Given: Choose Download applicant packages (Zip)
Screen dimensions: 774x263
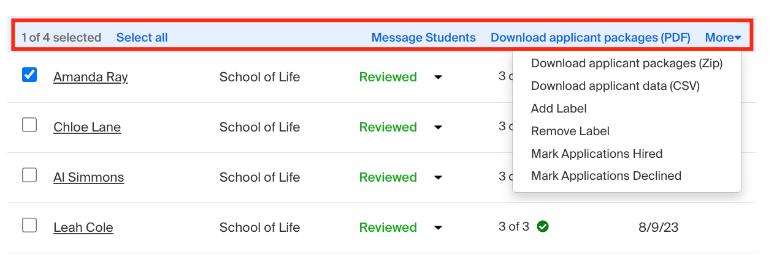Looking at the screenshot, I should (x=627, y=64).
